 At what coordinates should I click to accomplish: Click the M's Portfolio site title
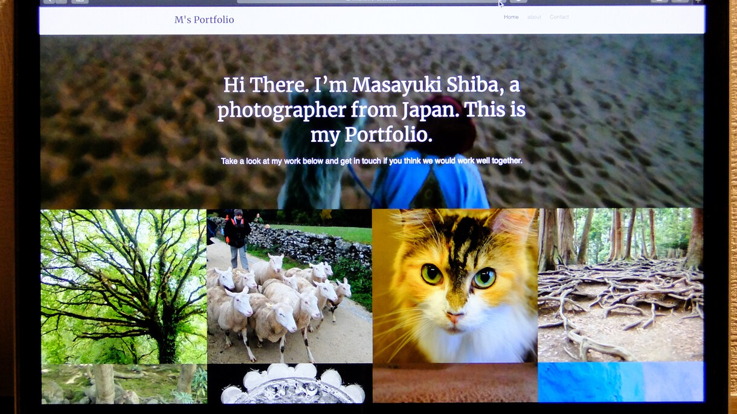[204, 20]
